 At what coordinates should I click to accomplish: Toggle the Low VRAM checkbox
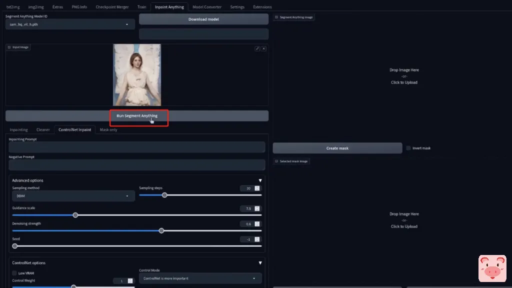[x=14, y=273]
